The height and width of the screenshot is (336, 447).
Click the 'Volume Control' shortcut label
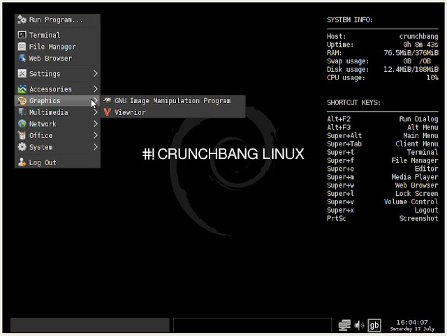411,201
